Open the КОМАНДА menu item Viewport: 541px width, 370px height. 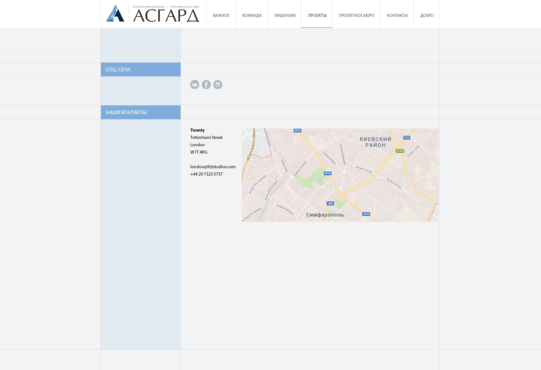coord(252,15)
